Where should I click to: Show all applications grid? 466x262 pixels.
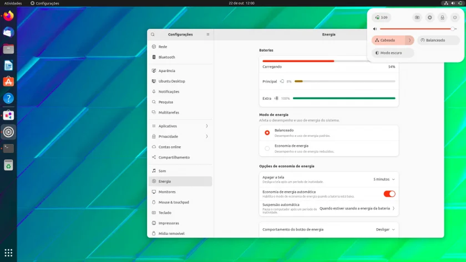(8, 253)
